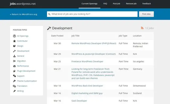Click the Find Jobs button
This screenshot has width=170, height=104.
146,14
